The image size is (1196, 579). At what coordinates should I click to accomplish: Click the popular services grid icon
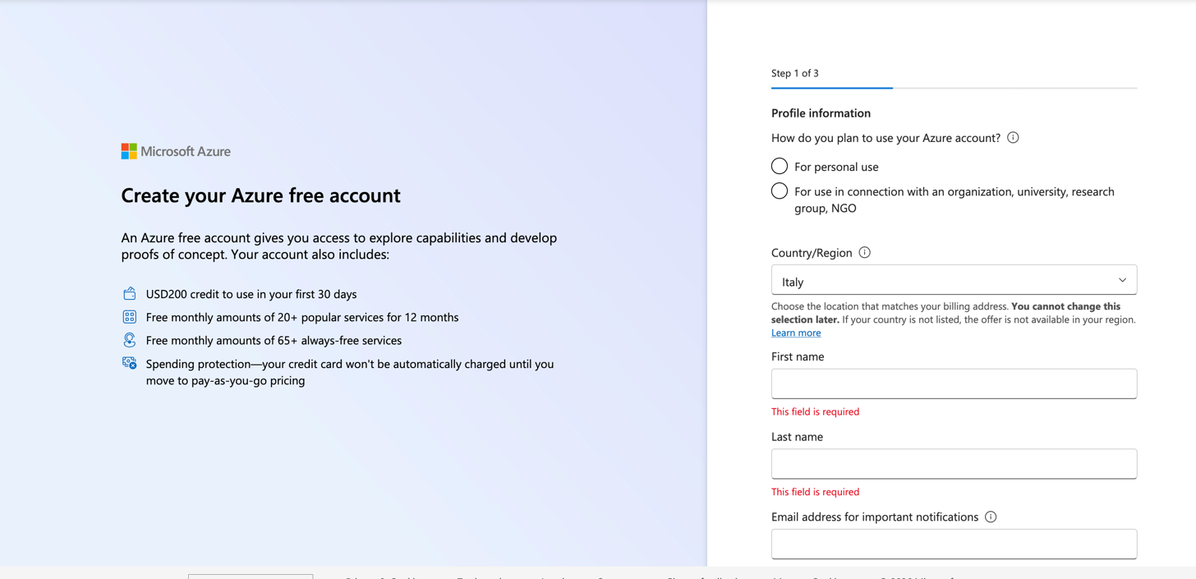130,316
